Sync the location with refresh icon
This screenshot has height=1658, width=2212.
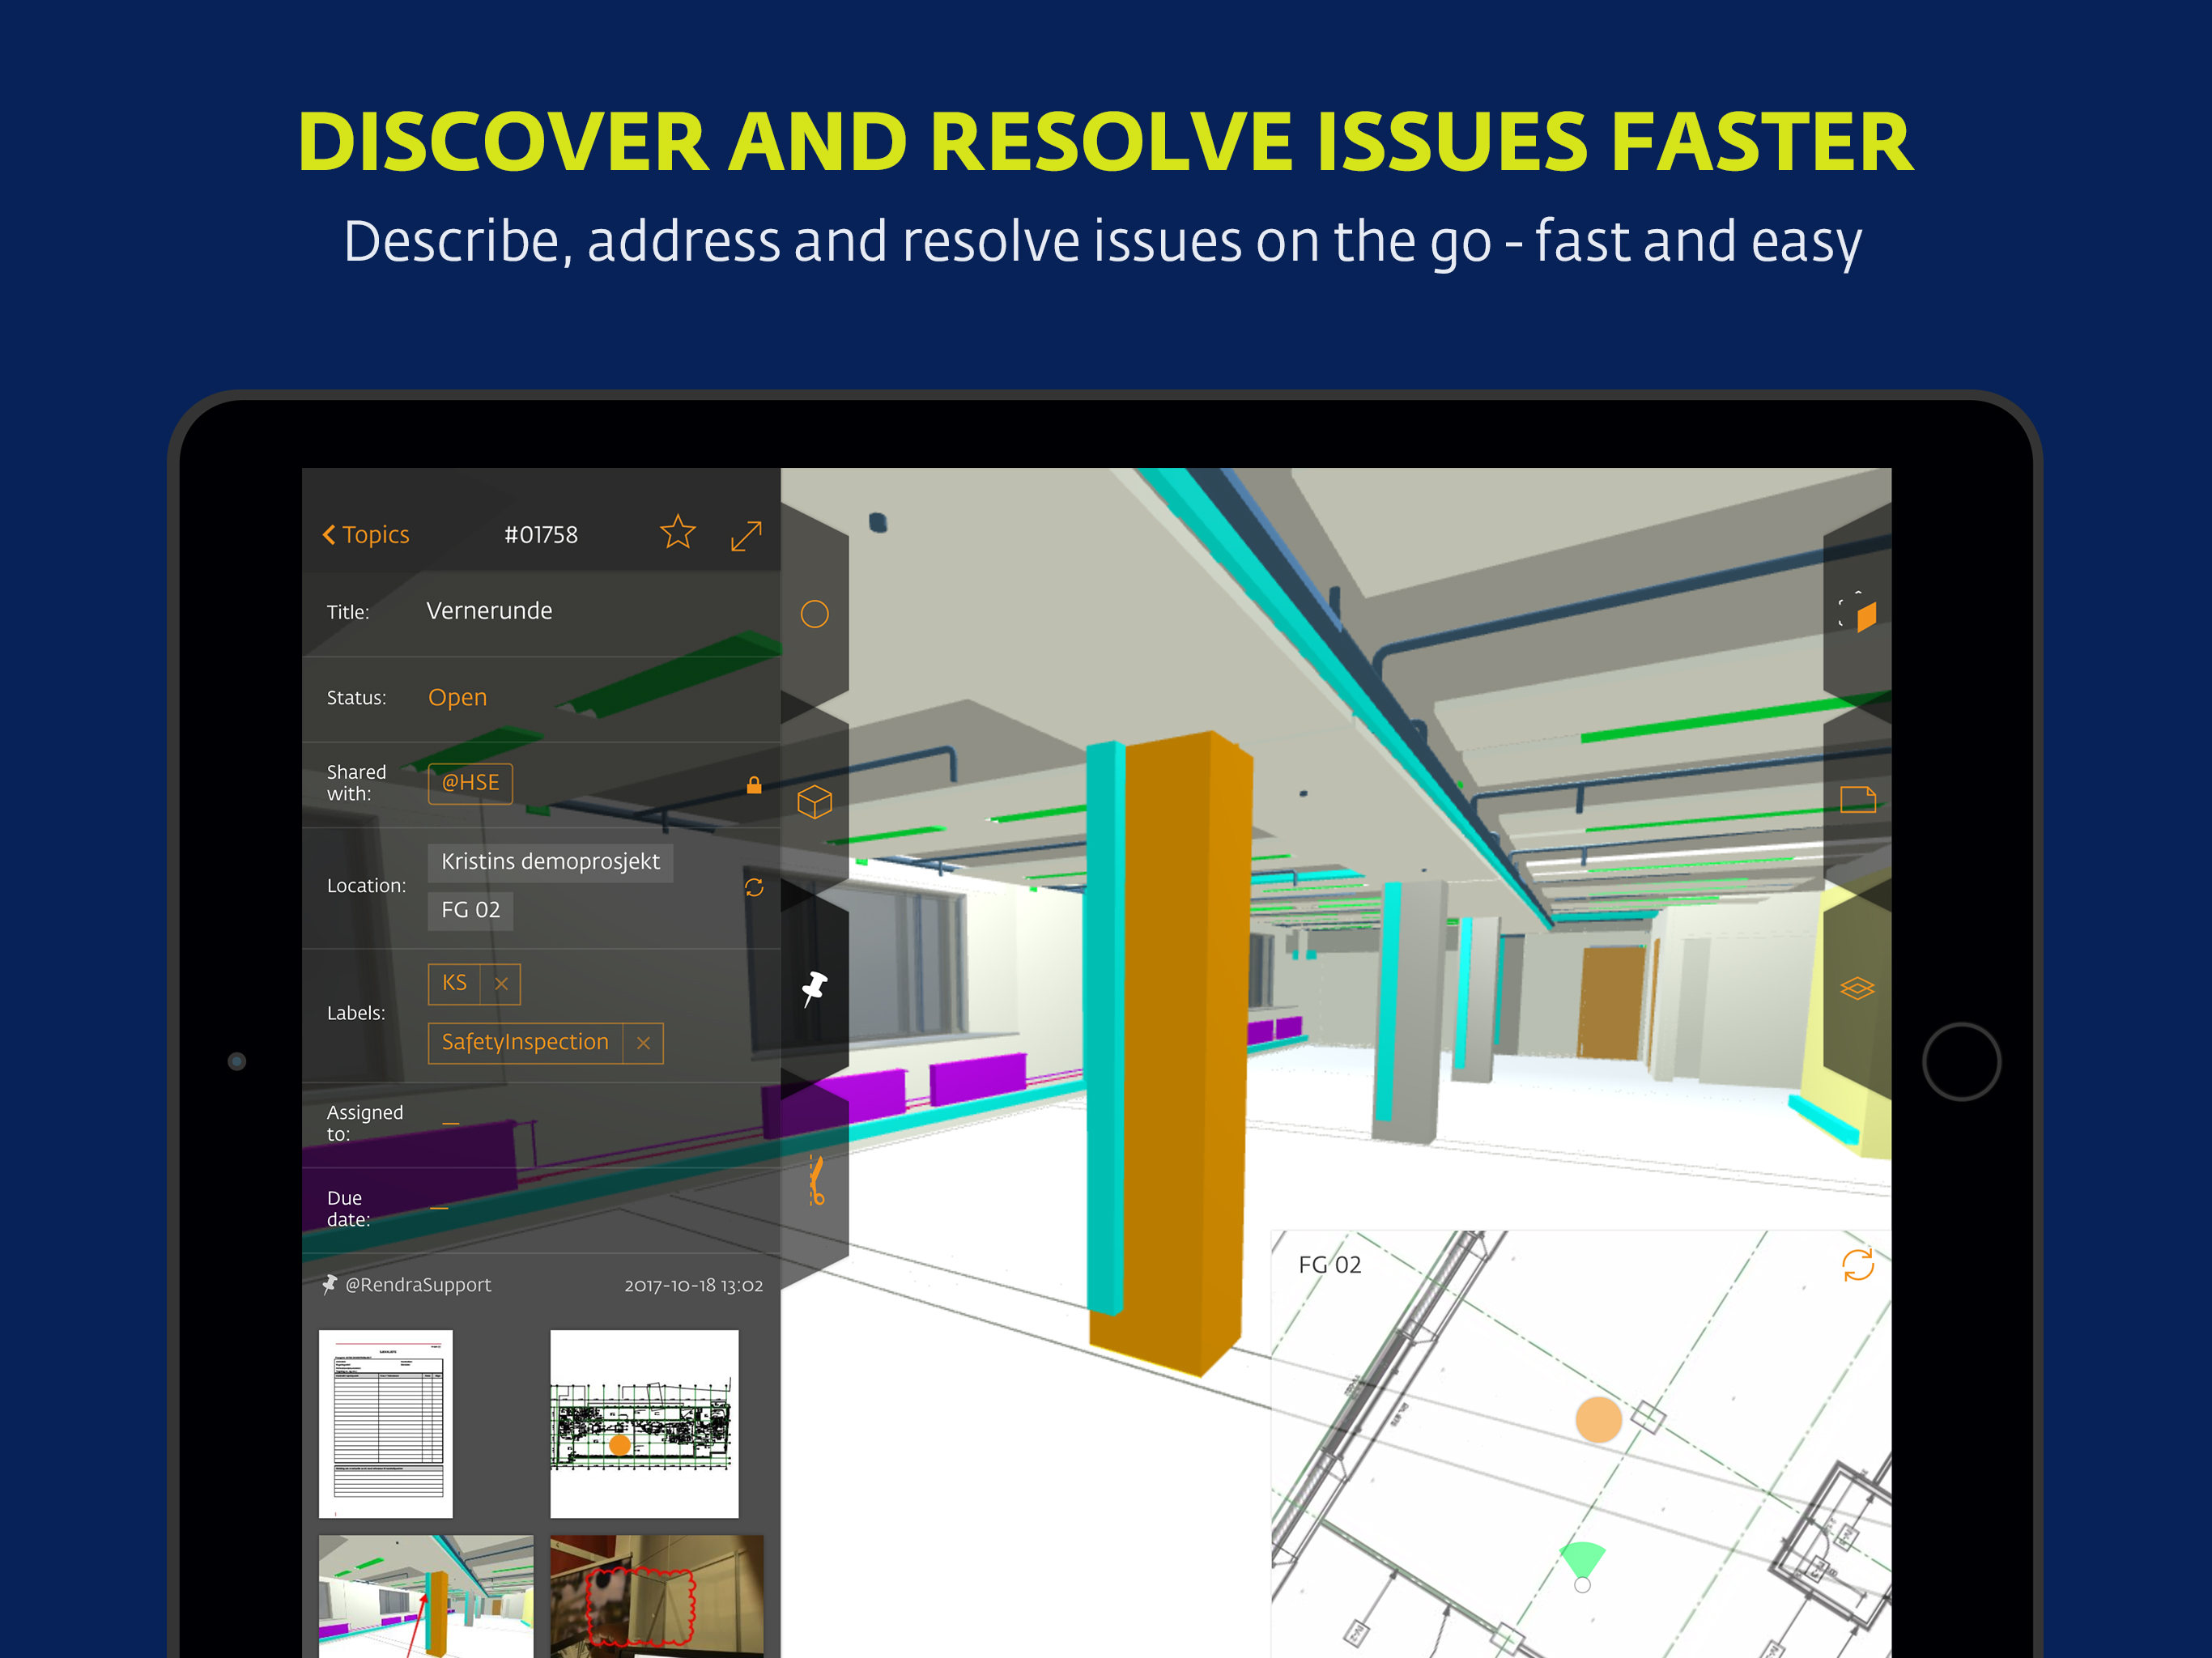tap(754, 888)
